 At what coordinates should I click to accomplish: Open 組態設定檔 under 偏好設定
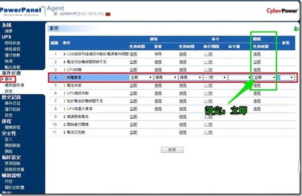pos(15,169)
